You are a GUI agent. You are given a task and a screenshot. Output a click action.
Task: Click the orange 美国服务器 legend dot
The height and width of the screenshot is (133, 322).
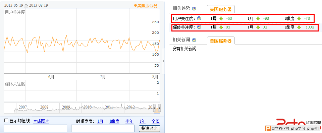click(135, 6)
